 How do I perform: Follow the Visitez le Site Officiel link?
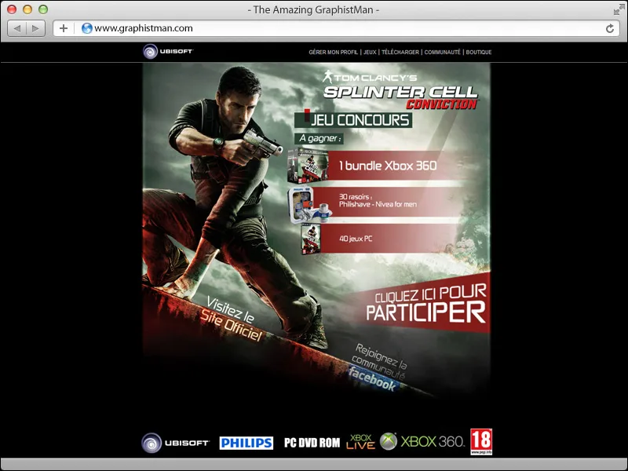pos(232,319)
